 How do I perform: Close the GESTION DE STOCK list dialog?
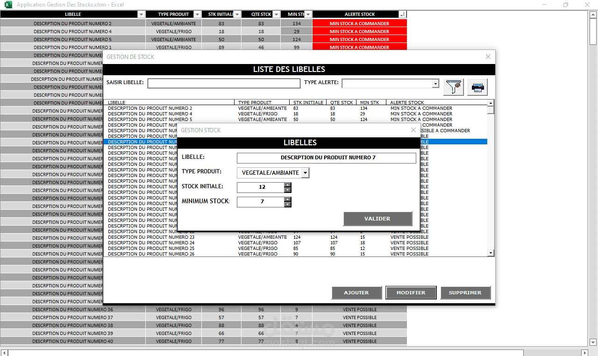click(488, 57)
